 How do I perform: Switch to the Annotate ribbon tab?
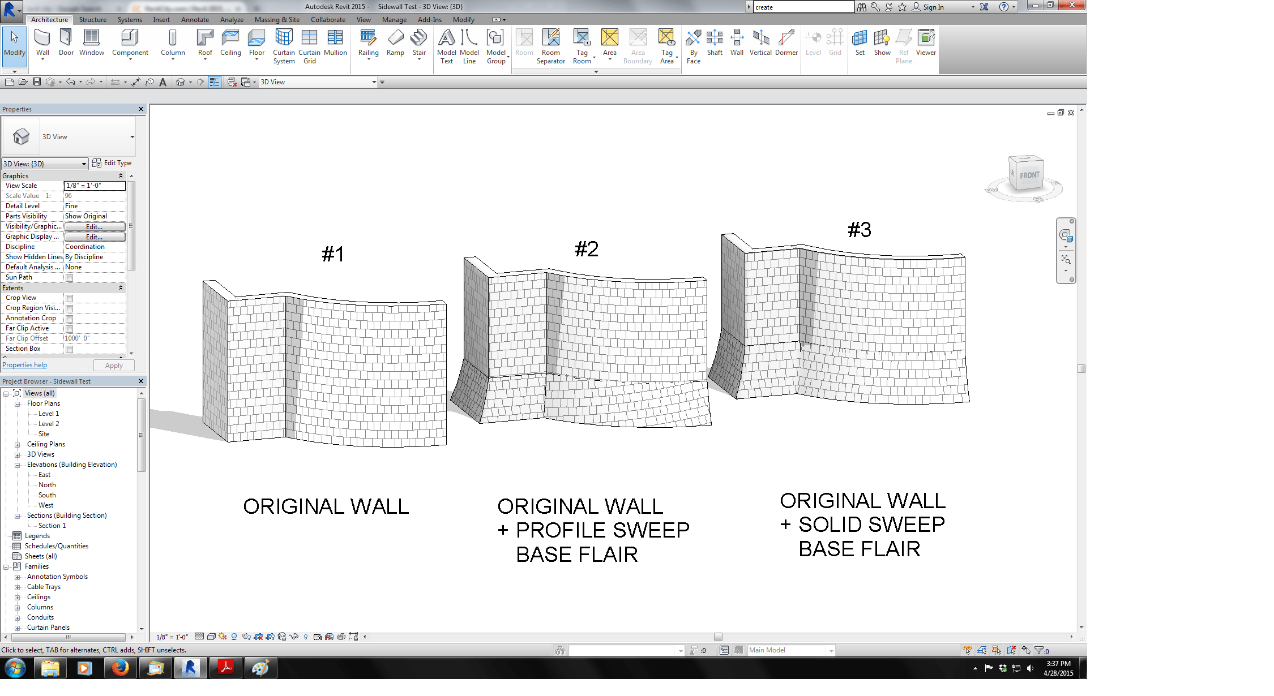tap(195, 19)
